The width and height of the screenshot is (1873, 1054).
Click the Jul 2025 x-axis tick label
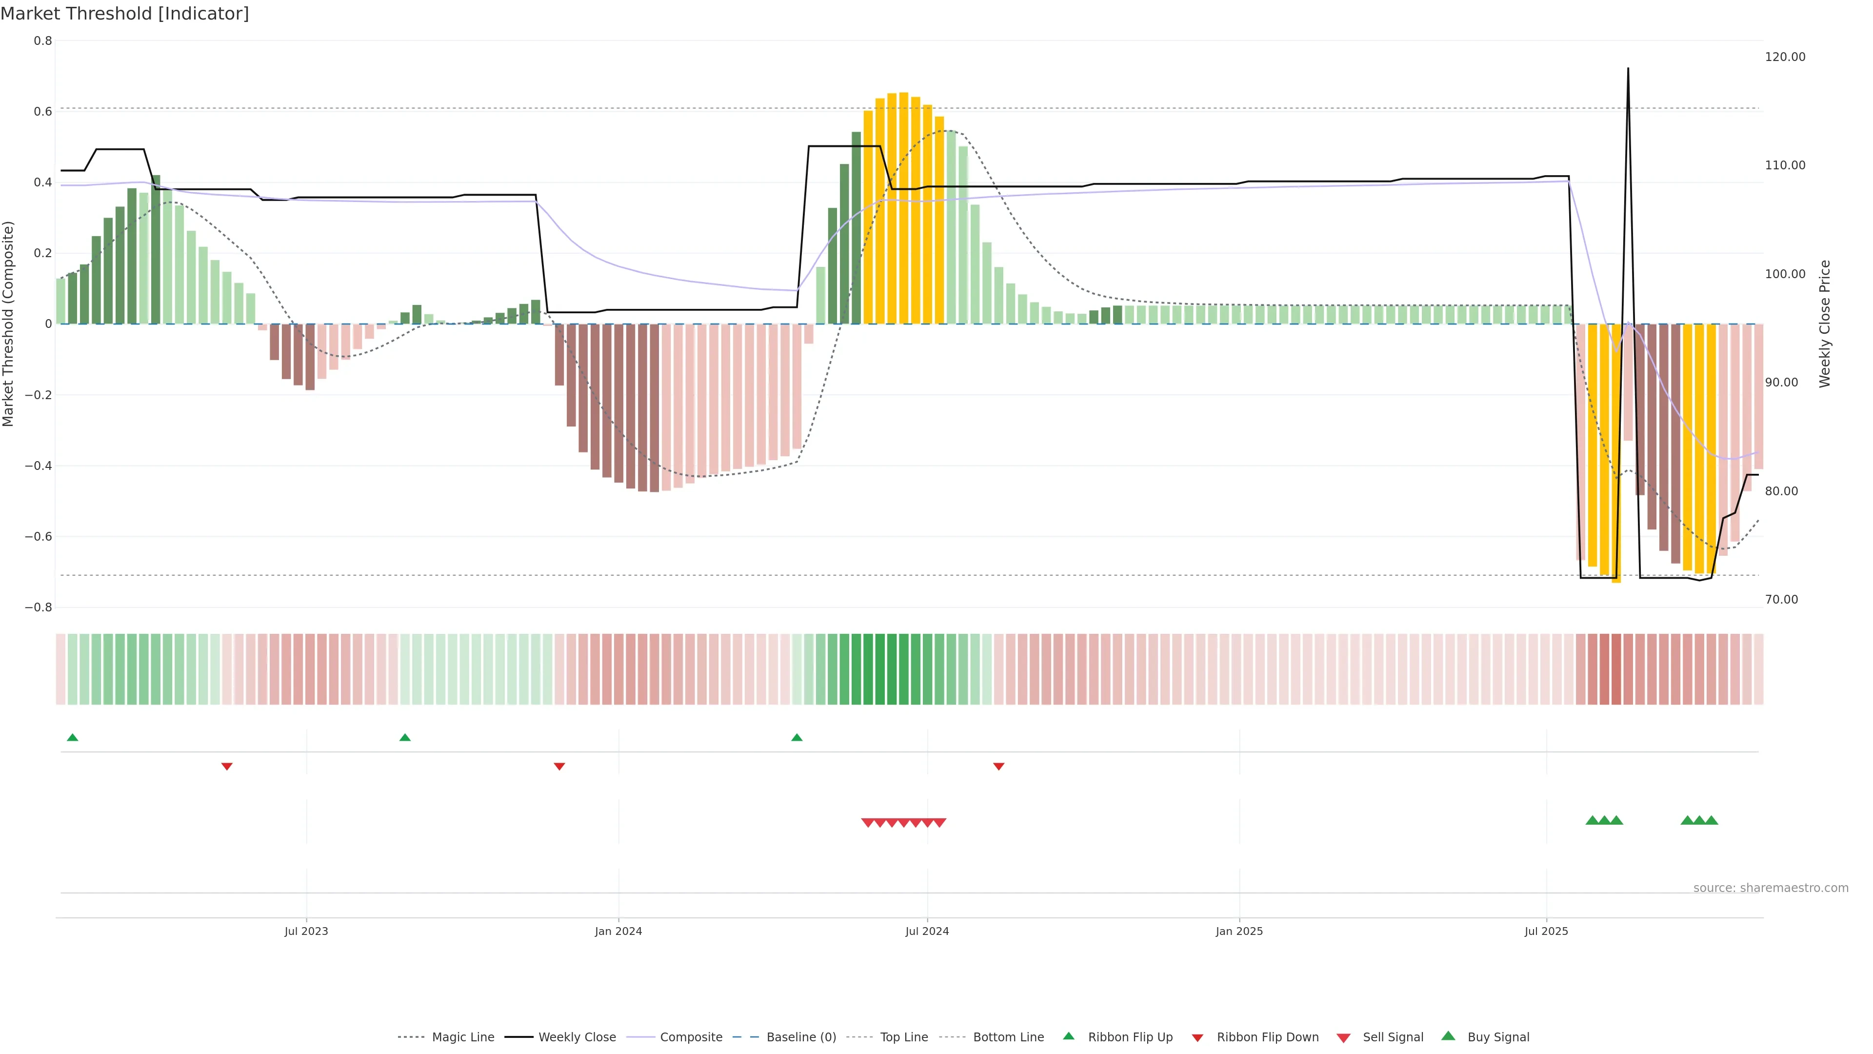coord(1546,931)
